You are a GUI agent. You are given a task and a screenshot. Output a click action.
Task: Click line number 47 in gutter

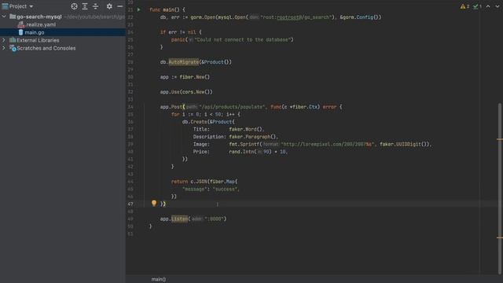130,204
